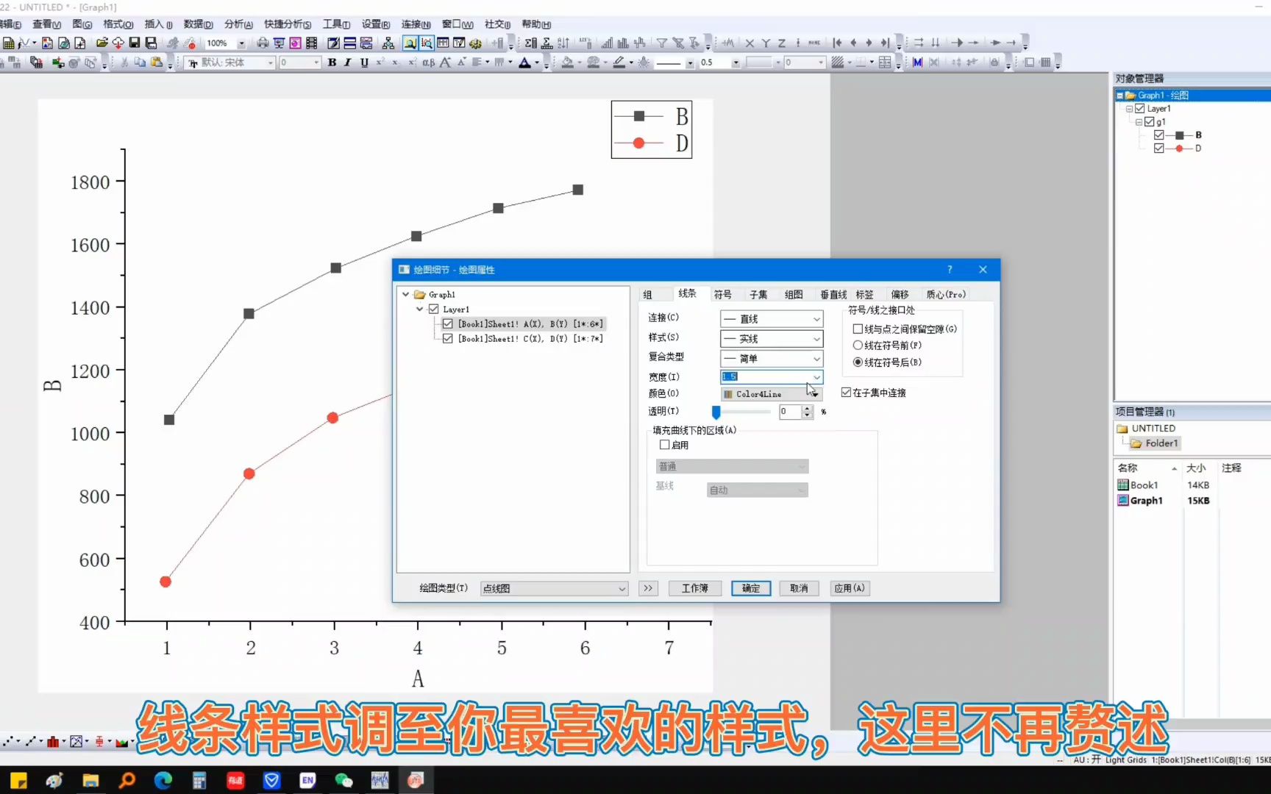1271x794 pixels.
Task: Click the Save project icon
Action: point(133,43)
